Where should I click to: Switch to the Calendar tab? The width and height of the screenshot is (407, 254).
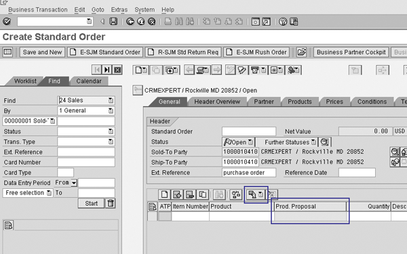coord(89,81)
